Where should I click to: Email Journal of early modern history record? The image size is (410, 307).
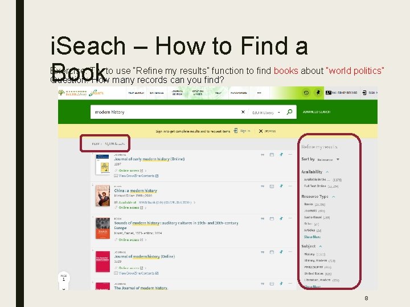coord(272,155)
